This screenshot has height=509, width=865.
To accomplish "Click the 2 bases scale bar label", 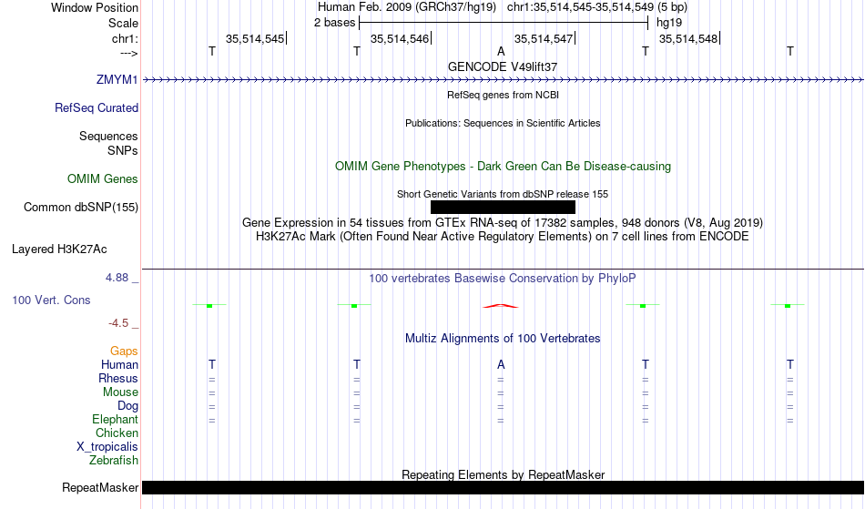I will pyautogui.click(x=335, y=23).
